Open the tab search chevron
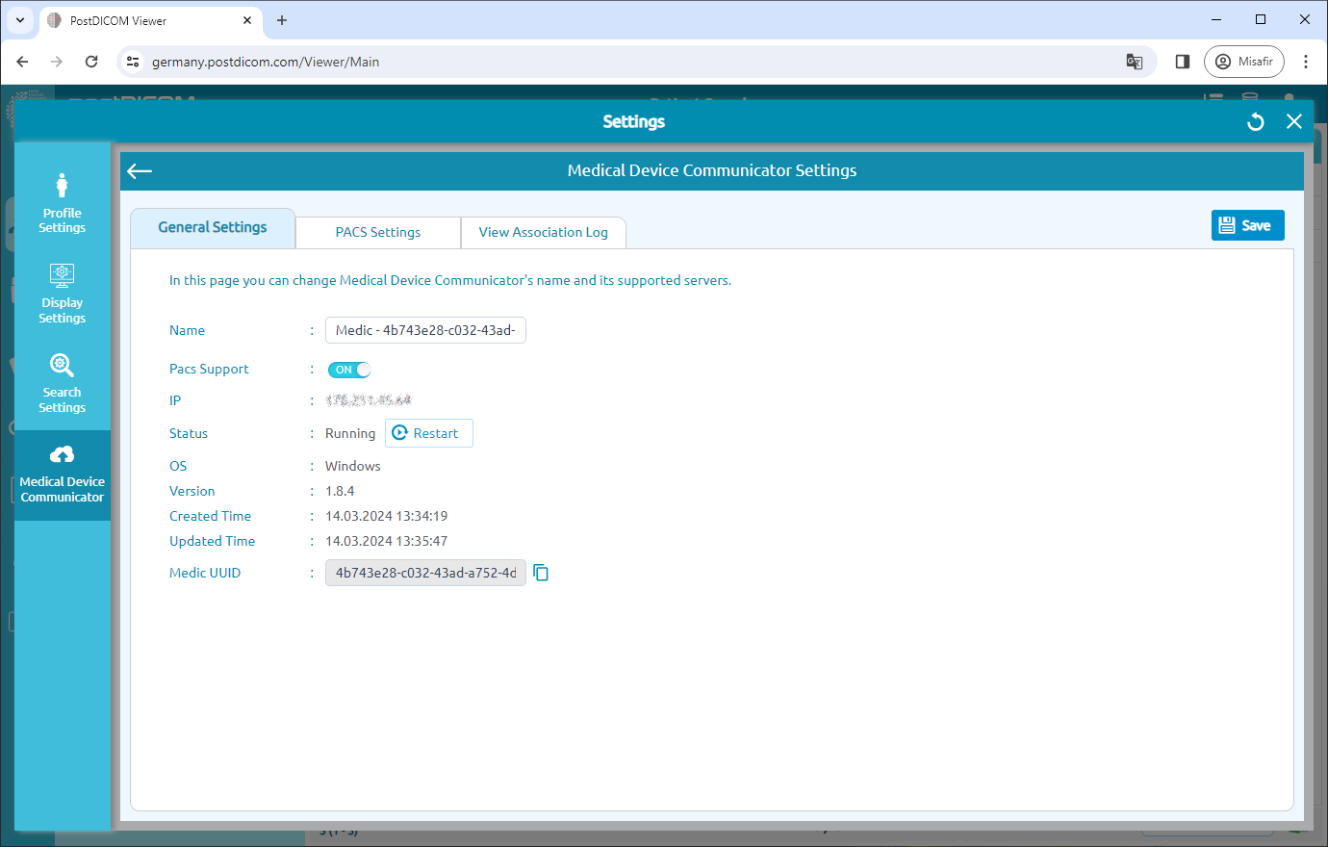The width and height of the screenshot is (1328, 847). 19,19
